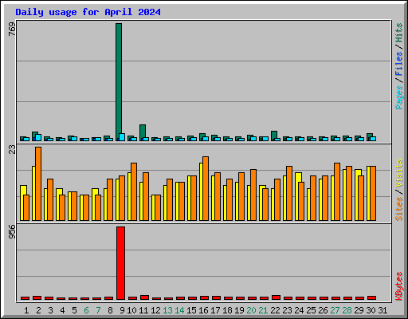Click day label '21' shown in green
This screenshot has height=319, width=408.
pos(263,310)
